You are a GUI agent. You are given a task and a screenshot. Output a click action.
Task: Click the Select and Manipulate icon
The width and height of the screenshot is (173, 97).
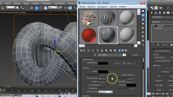coord(65,8)
